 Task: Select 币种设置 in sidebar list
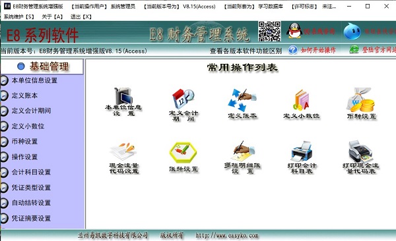24,142
